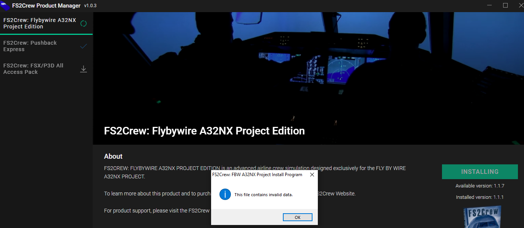Maximize the FS2Crew Product Manager window

click(505, 5)
